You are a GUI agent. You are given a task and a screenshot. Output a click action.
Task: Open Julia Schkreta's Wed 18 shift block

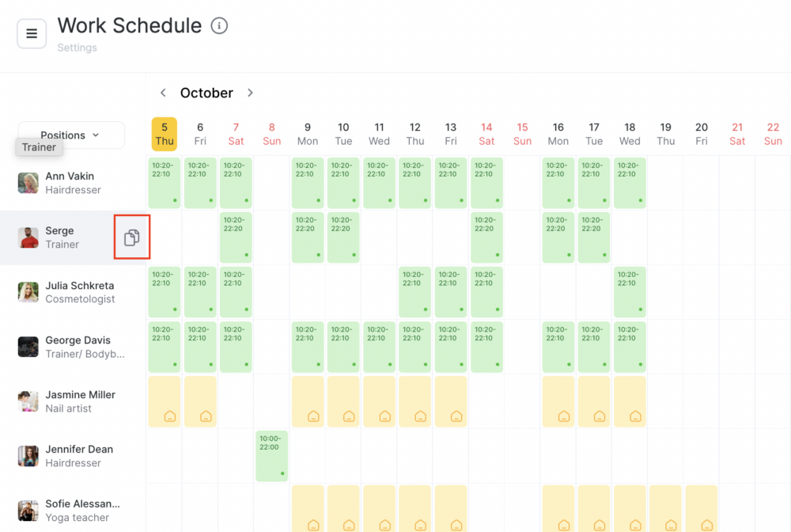point(630,292)
